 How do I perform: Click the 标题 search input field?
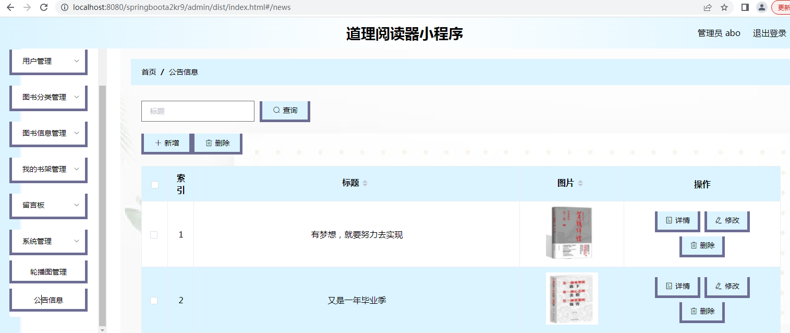coord(198,111)
